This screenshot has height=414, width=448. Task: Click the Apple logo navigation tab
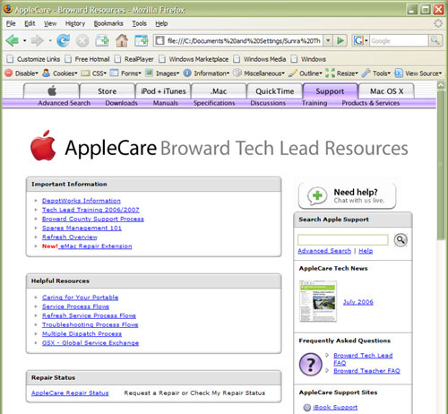pyautogui.click(x=51, y=91)
